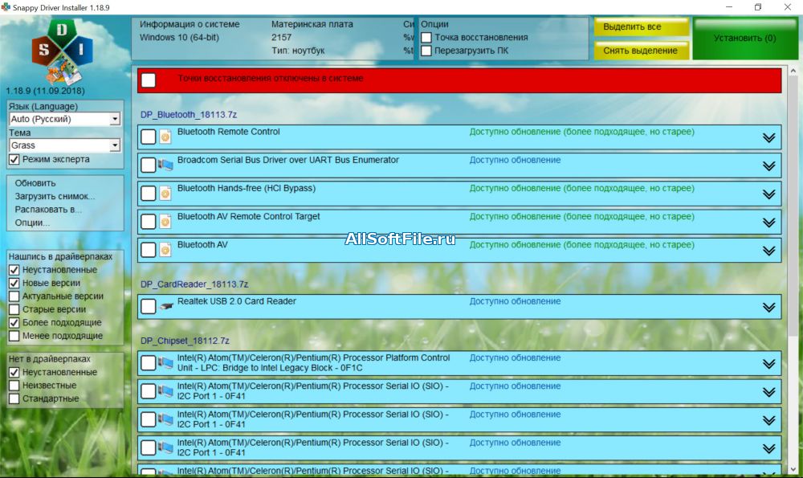Click the driver list scrollbar up arrow
The image size is (803, 478).
793,71
